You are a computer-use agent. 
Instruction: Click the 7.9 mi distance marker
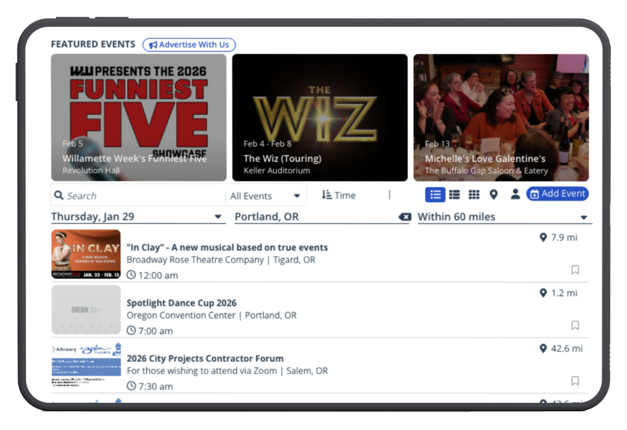click(559, 237)
